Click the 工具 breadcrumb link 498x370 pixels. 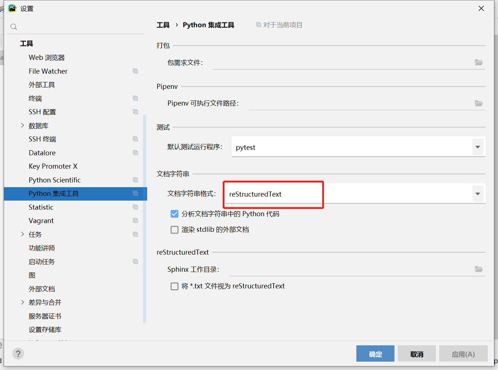coord(163,25)
